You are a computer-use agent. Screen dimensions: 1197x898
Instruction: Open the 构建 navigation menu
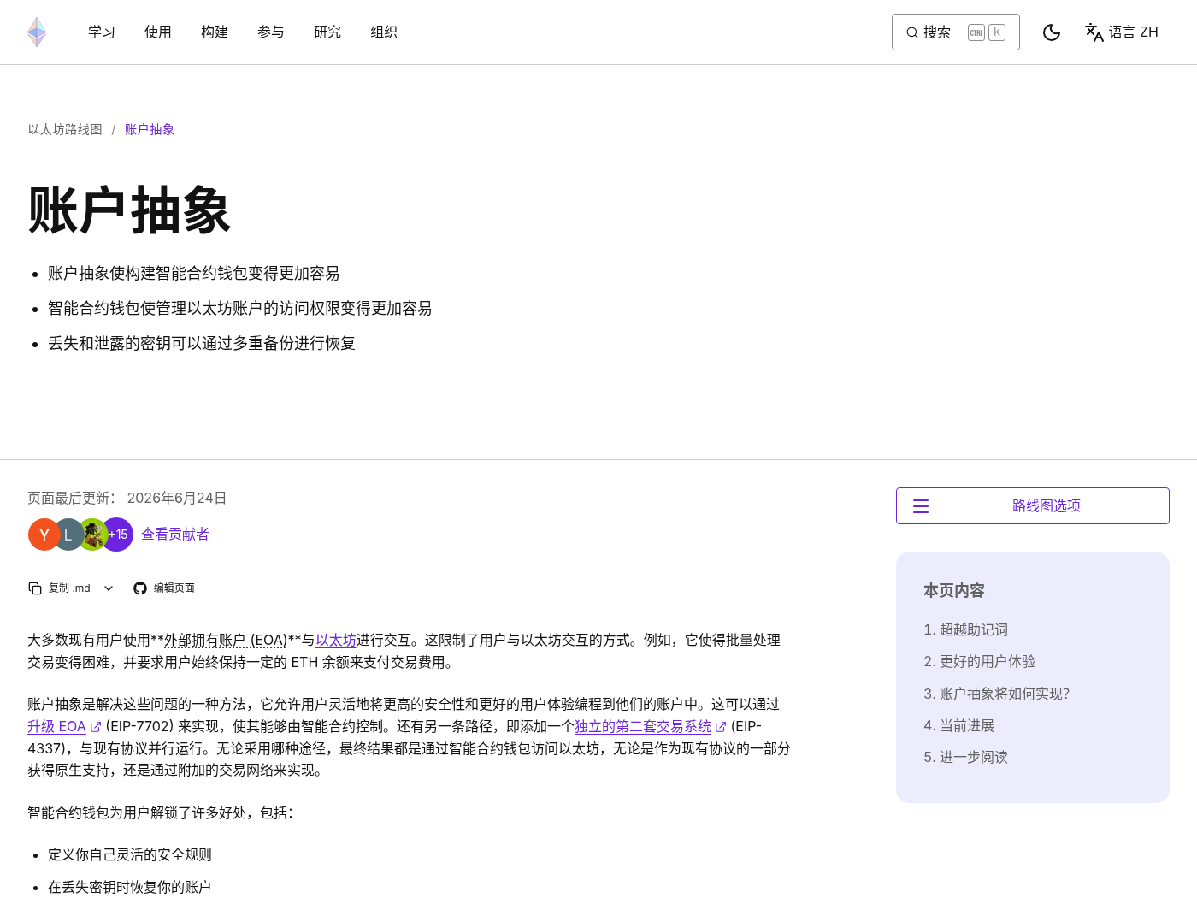[215, 32]
